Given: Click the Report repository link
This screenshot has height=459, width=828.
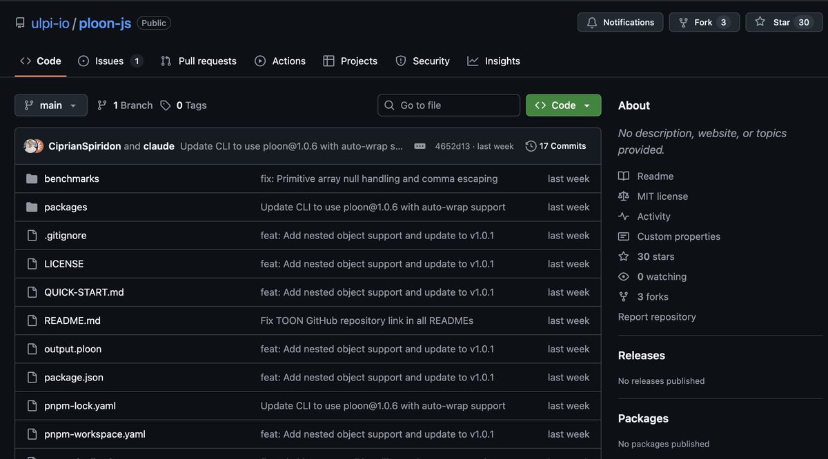Looking at the screenshot, I should pos(657,317).
